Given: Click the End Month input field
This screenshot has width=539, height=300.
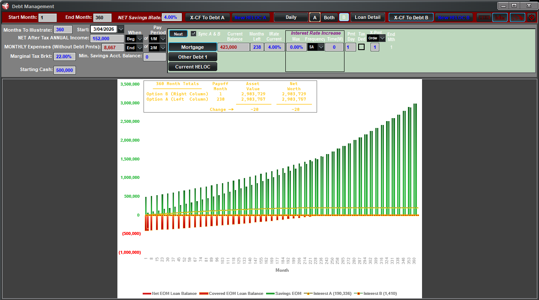Looking at the screenshot, I should pyautogui.click(x=103, y=18).
